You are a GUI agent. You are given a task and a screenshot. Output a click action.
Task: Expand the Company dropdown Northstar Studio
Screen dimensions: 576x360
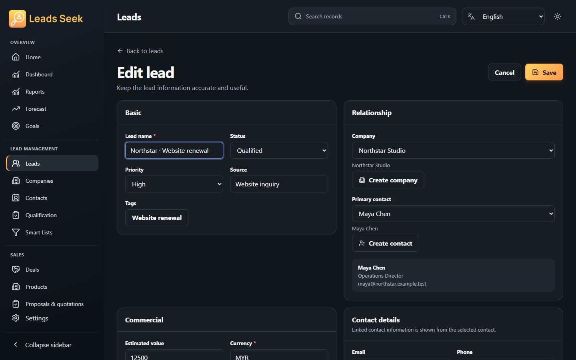(x=453, y=150)
